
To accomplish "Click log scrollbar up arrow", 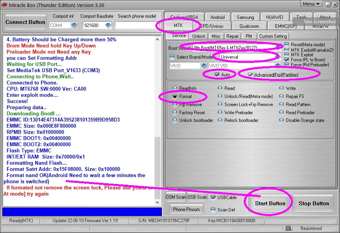I will tap(157, 39).
